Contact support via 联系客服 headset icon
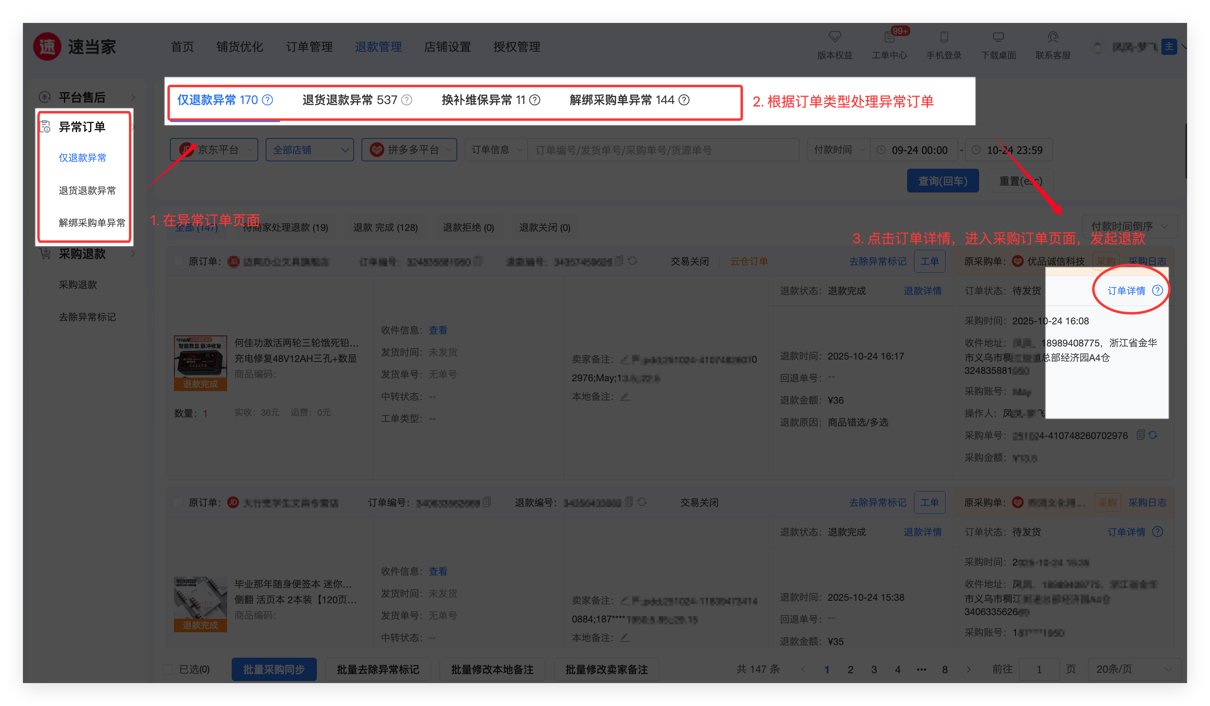This screenshot has width=1210, height=706. (x=1052, y=37)
